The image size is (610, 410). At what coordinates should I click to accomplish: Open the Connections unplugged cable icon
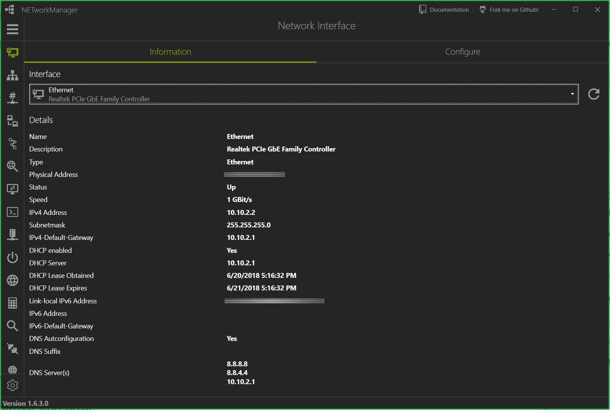(12, 348)
